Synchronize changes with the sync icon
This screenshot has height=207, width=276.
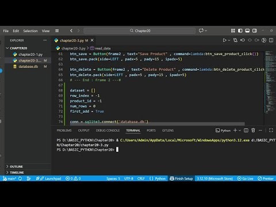coord(20,179)
